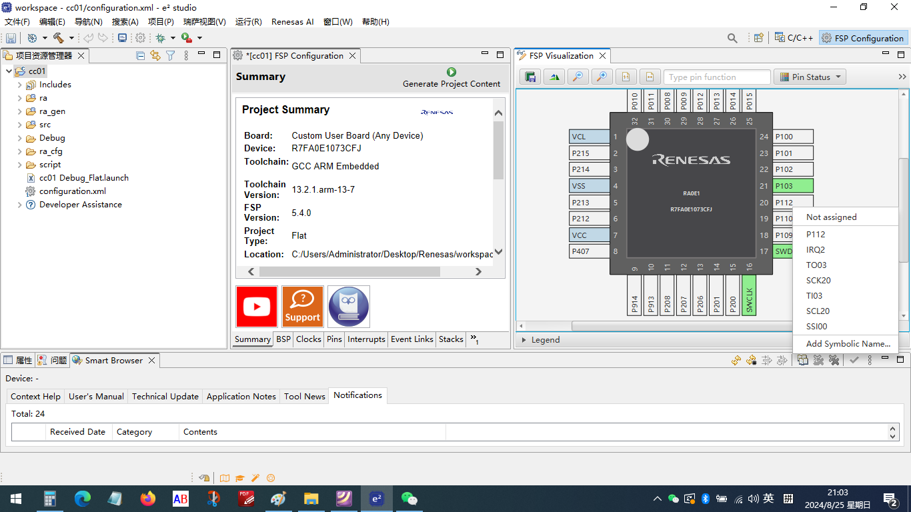Click Project Summary horizontal scrollbar
Viewport: 911px width, 512px height.
pyautogui.click(x=349, y=271)
